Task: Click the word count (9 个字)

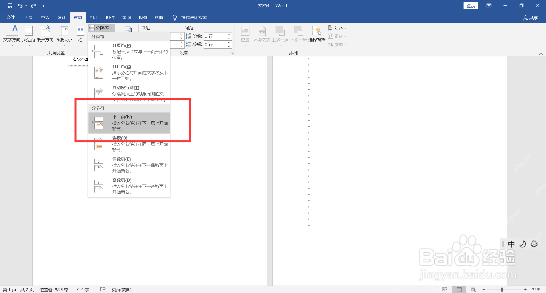Action: 83,290
